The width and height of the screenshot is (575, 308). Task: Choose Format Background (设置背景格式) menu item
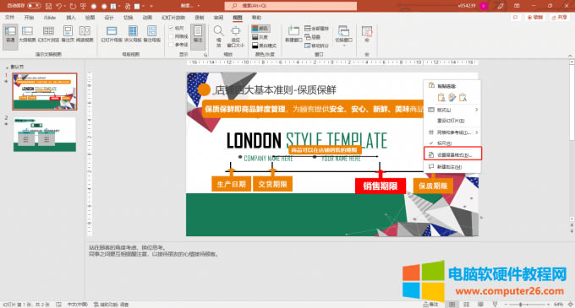pos(452,154)
